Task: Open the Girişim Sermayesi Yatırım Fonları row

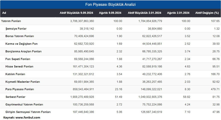Action: pos(28,112)
